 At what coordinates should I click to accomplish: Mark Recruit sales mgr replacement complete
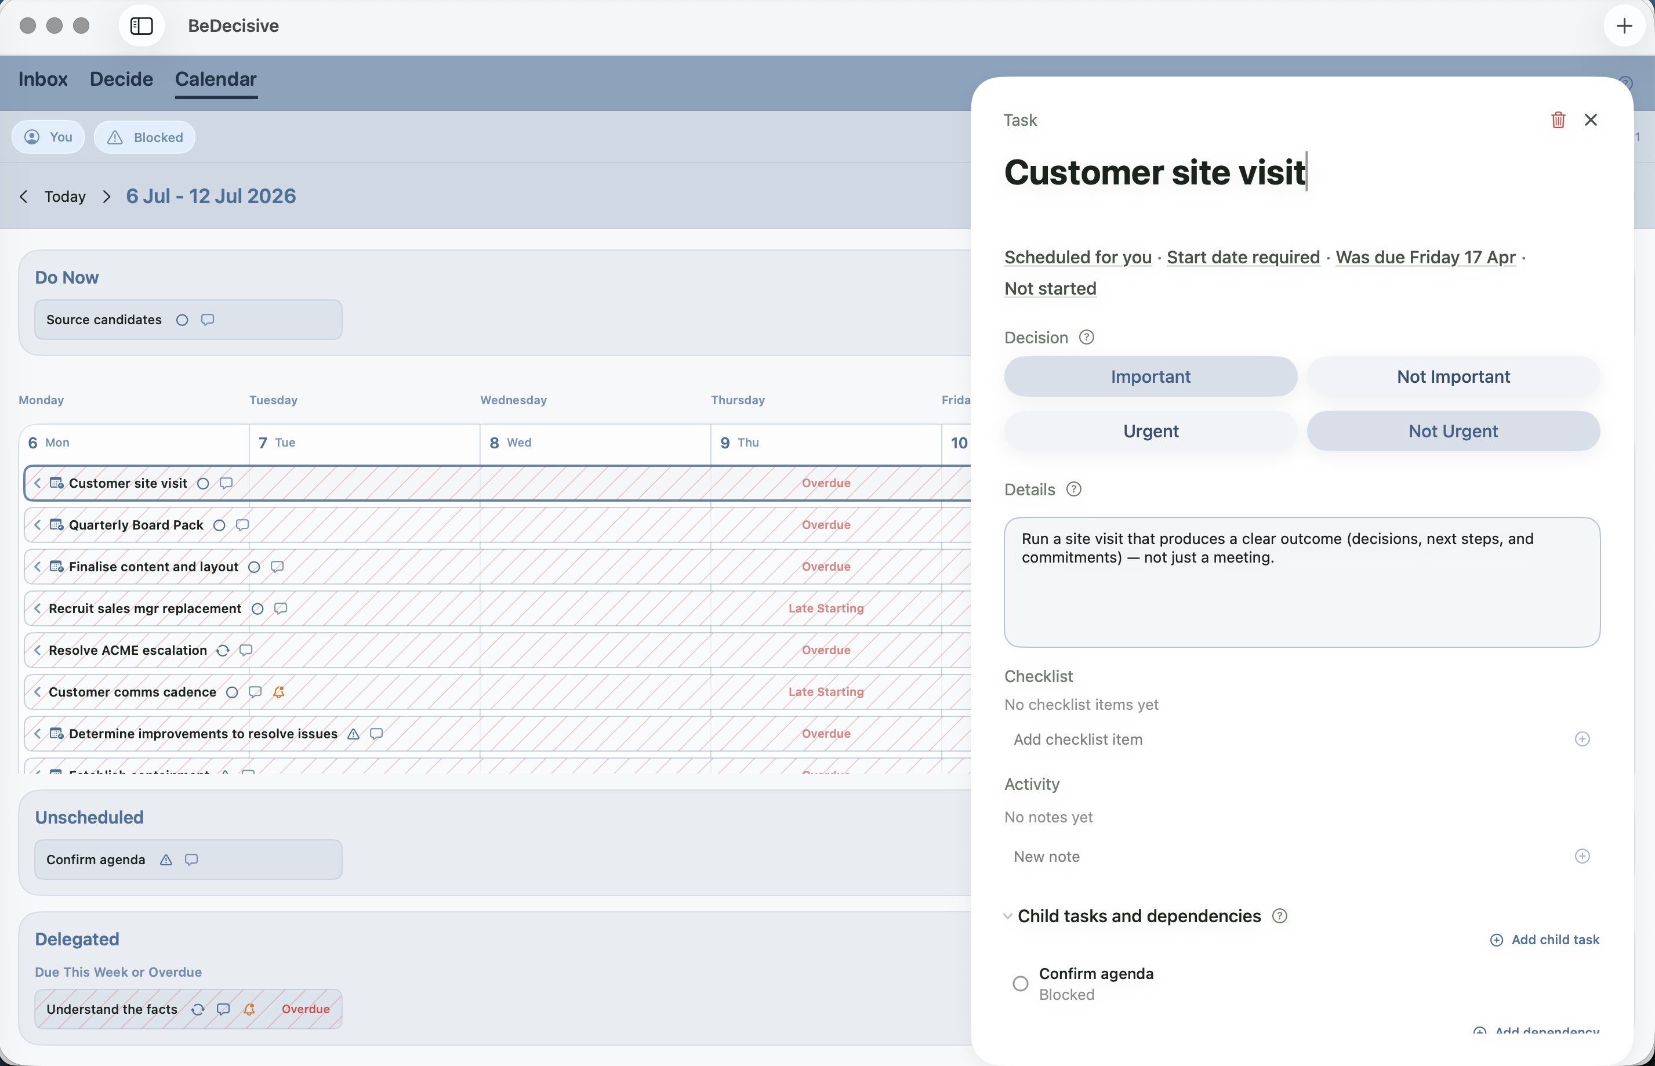pyautogui.click(x=257, y=608)
